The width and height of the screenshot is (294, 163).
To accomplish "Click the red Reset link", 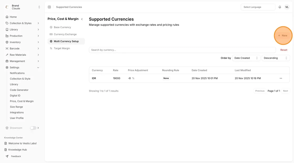I will [x=284, y=50].
